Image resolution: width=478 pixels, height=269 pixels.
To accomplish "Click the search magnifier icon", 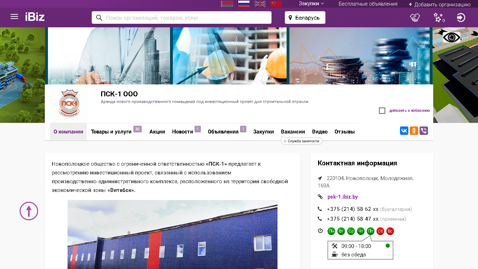I will click(99, 18).
